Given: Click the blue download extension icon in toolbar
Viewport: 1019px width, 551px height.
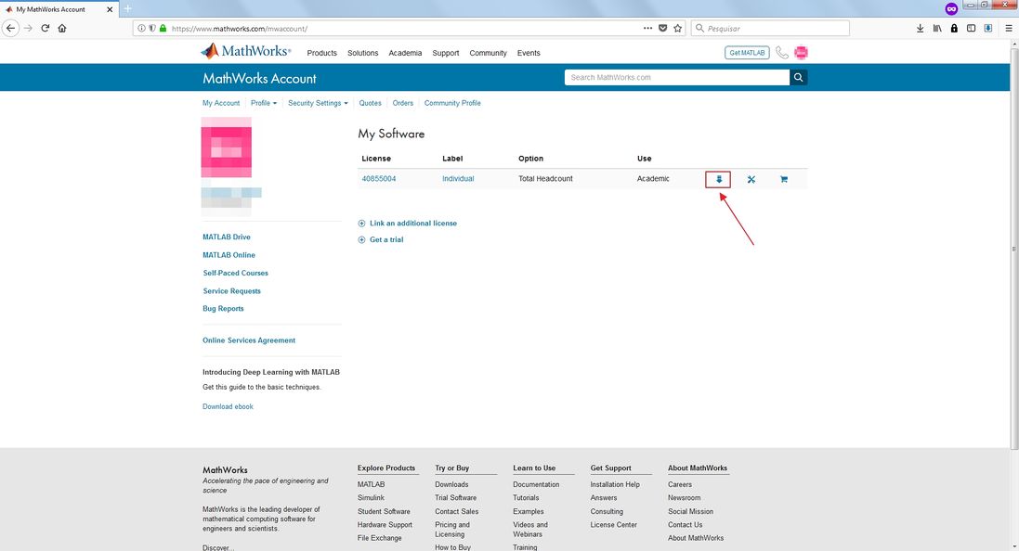Looking at the screenshot, I should [987, 28].
